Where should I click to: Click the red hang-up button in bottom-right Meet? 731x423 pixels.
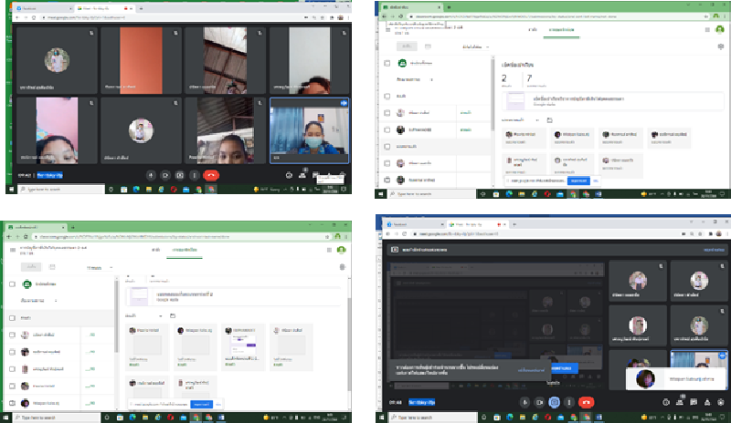585,402
